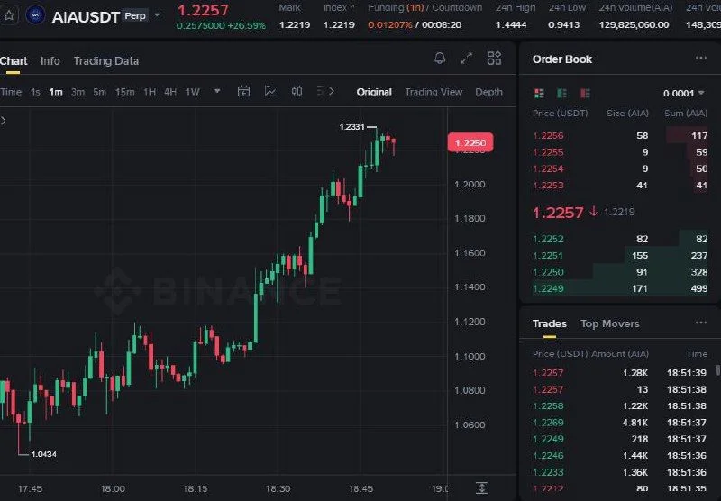Select the 3m chart interval
Viewport: 721px width, 501px height.
click(78, 92)
